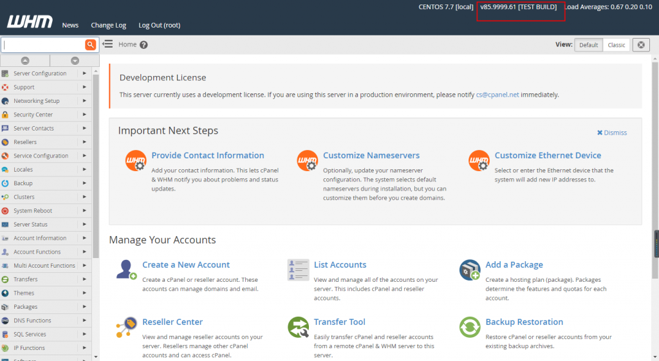This screenshot has width=659, height=361.
Task: Open Provide Contact Information link
Action: [x=208, y=156]
